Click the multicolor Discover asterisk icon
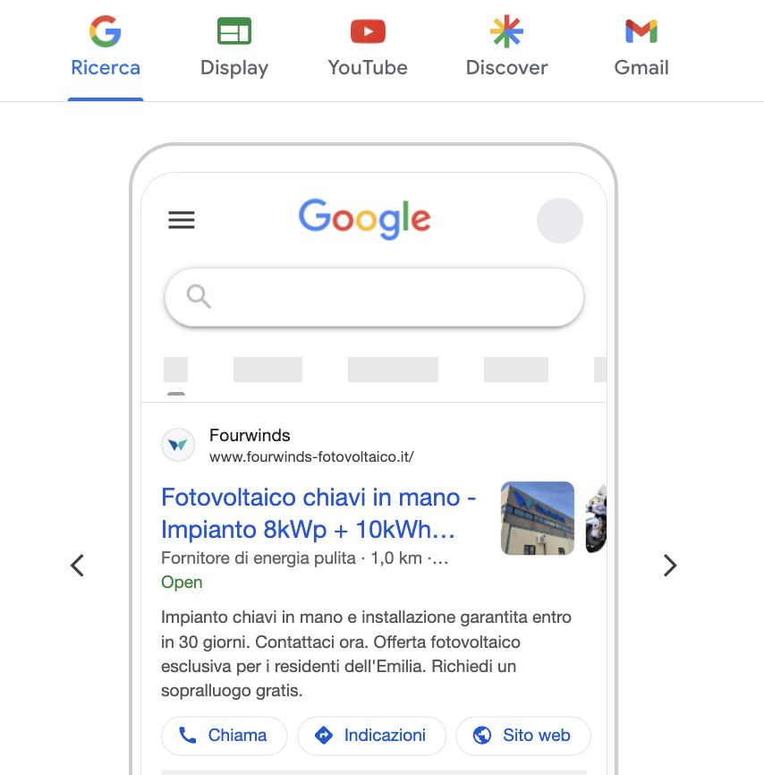 (506, 31)
